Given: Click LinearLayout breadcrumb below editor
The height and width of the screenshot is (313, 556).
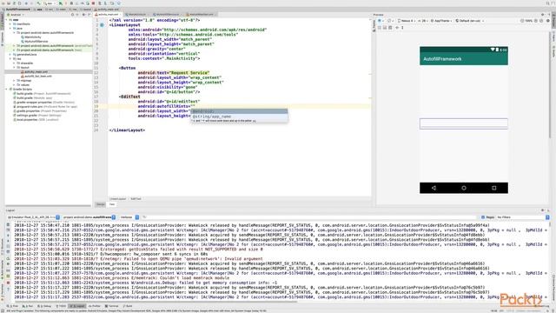Looking at the screenshot, I should coord(118,199).
